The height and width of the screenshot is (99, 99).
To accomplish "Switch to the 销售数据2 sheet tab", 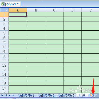I will [46, 95].
